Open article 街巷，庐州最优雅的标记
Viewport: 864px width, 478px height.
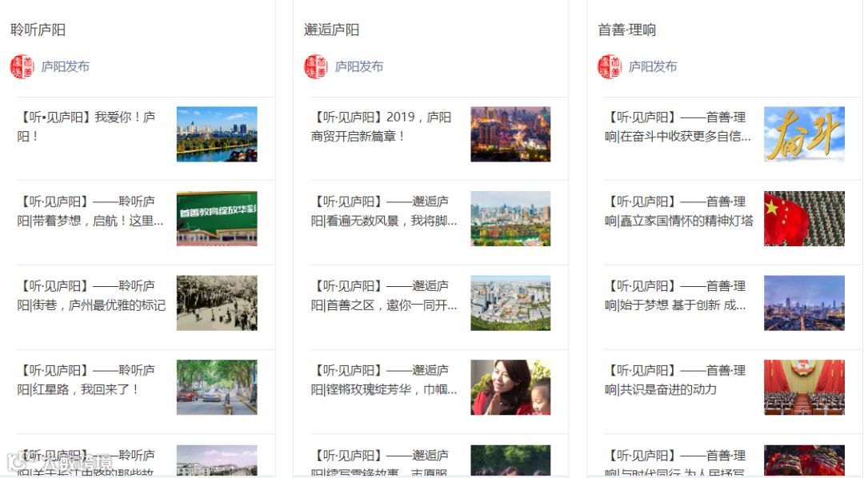(91, 296)
